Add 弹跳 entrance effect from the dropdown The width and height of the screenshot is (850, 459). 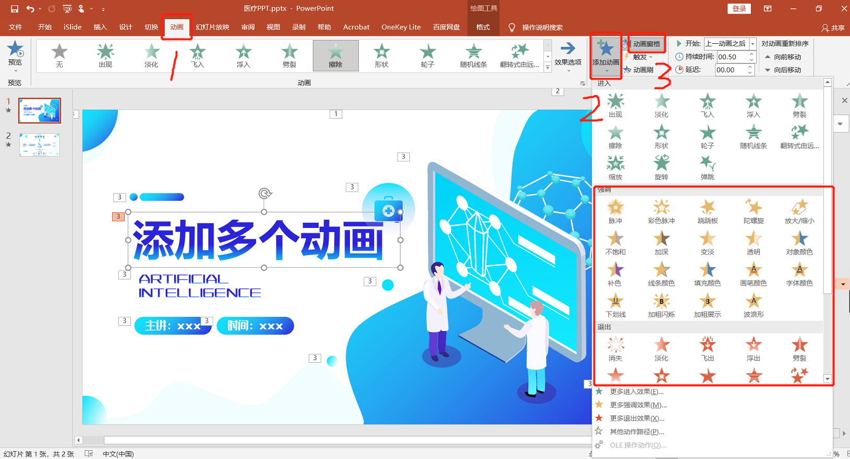[x=707, y=168]
